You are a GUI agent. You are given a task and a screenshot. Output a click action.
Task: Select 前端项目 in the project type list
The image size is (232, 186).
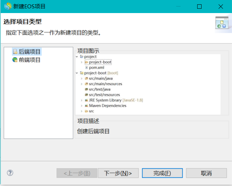pyautogui.click(x=29, y=60)
